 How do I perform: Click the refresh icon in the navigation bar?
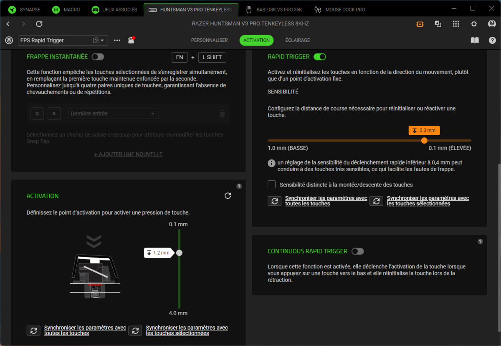click(39, 24)
